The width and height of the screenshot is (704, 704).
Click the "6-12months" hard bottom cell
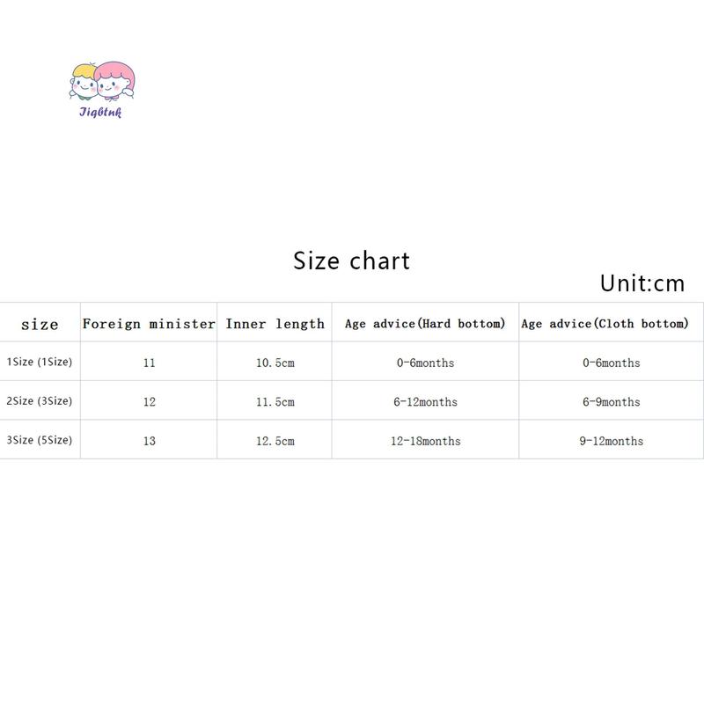coord(425,402)
